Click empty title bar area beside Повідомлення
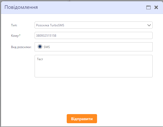Screen dimensions: 163x127 pyautogui.click(x=91, y=7)
